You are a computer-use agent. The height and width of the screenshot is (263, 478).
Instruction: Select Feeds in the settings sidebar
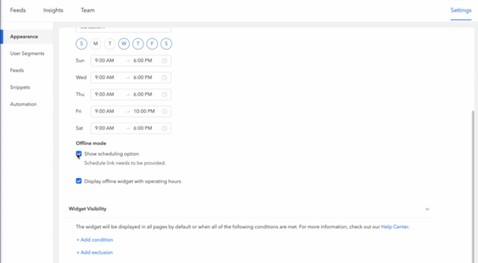point(17,70)
